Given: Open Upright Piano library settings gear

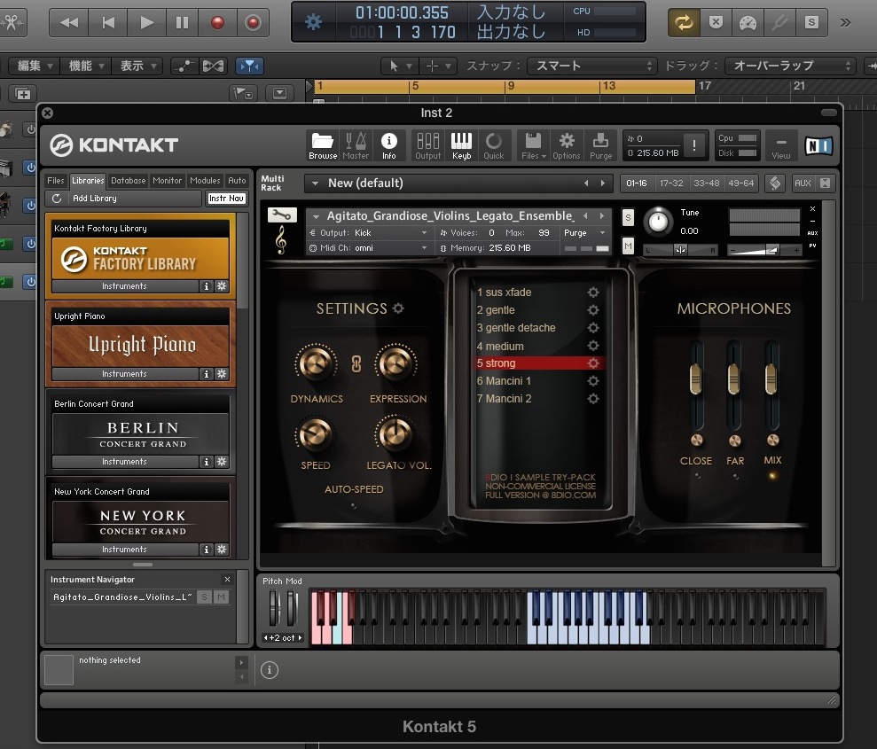Looking at the screenshot, I should pyautogui.click(x=222, y=374).
